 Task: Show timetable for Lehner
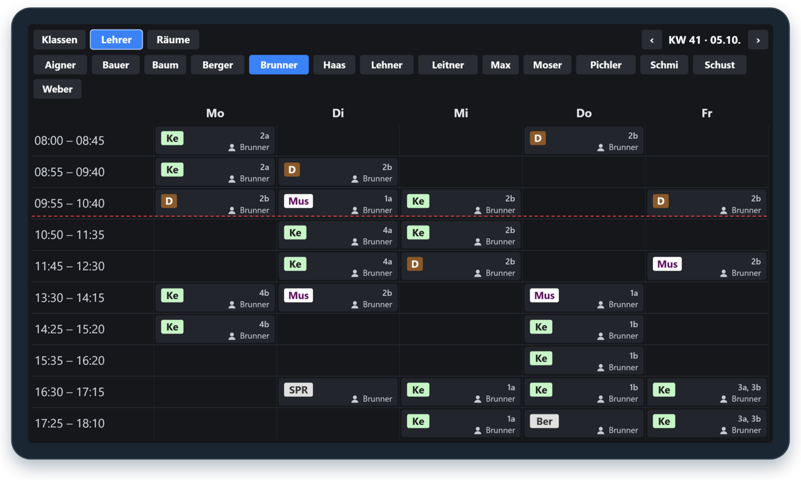387,65
